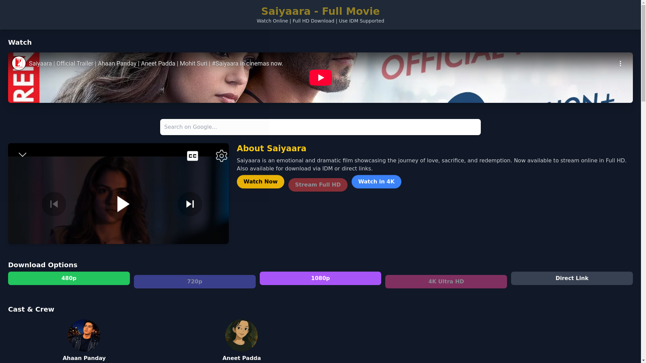The image size is (646, 363).
Task: Click the Saiyaara - Full Movie heading
Action: [320, 11]
